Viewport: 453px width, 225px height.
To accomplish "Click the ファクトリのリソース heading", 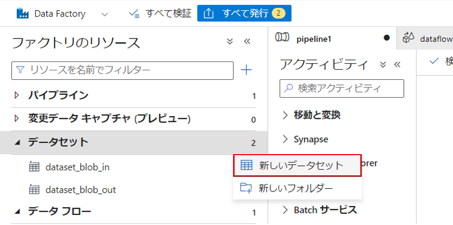I will (x=77, y=43).
